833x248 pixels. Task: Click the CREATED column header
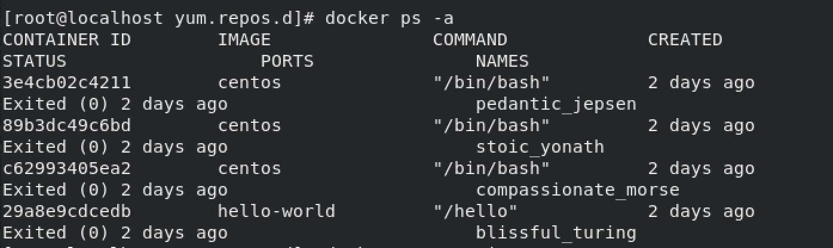pyautogui.click(x=685, y=40)
